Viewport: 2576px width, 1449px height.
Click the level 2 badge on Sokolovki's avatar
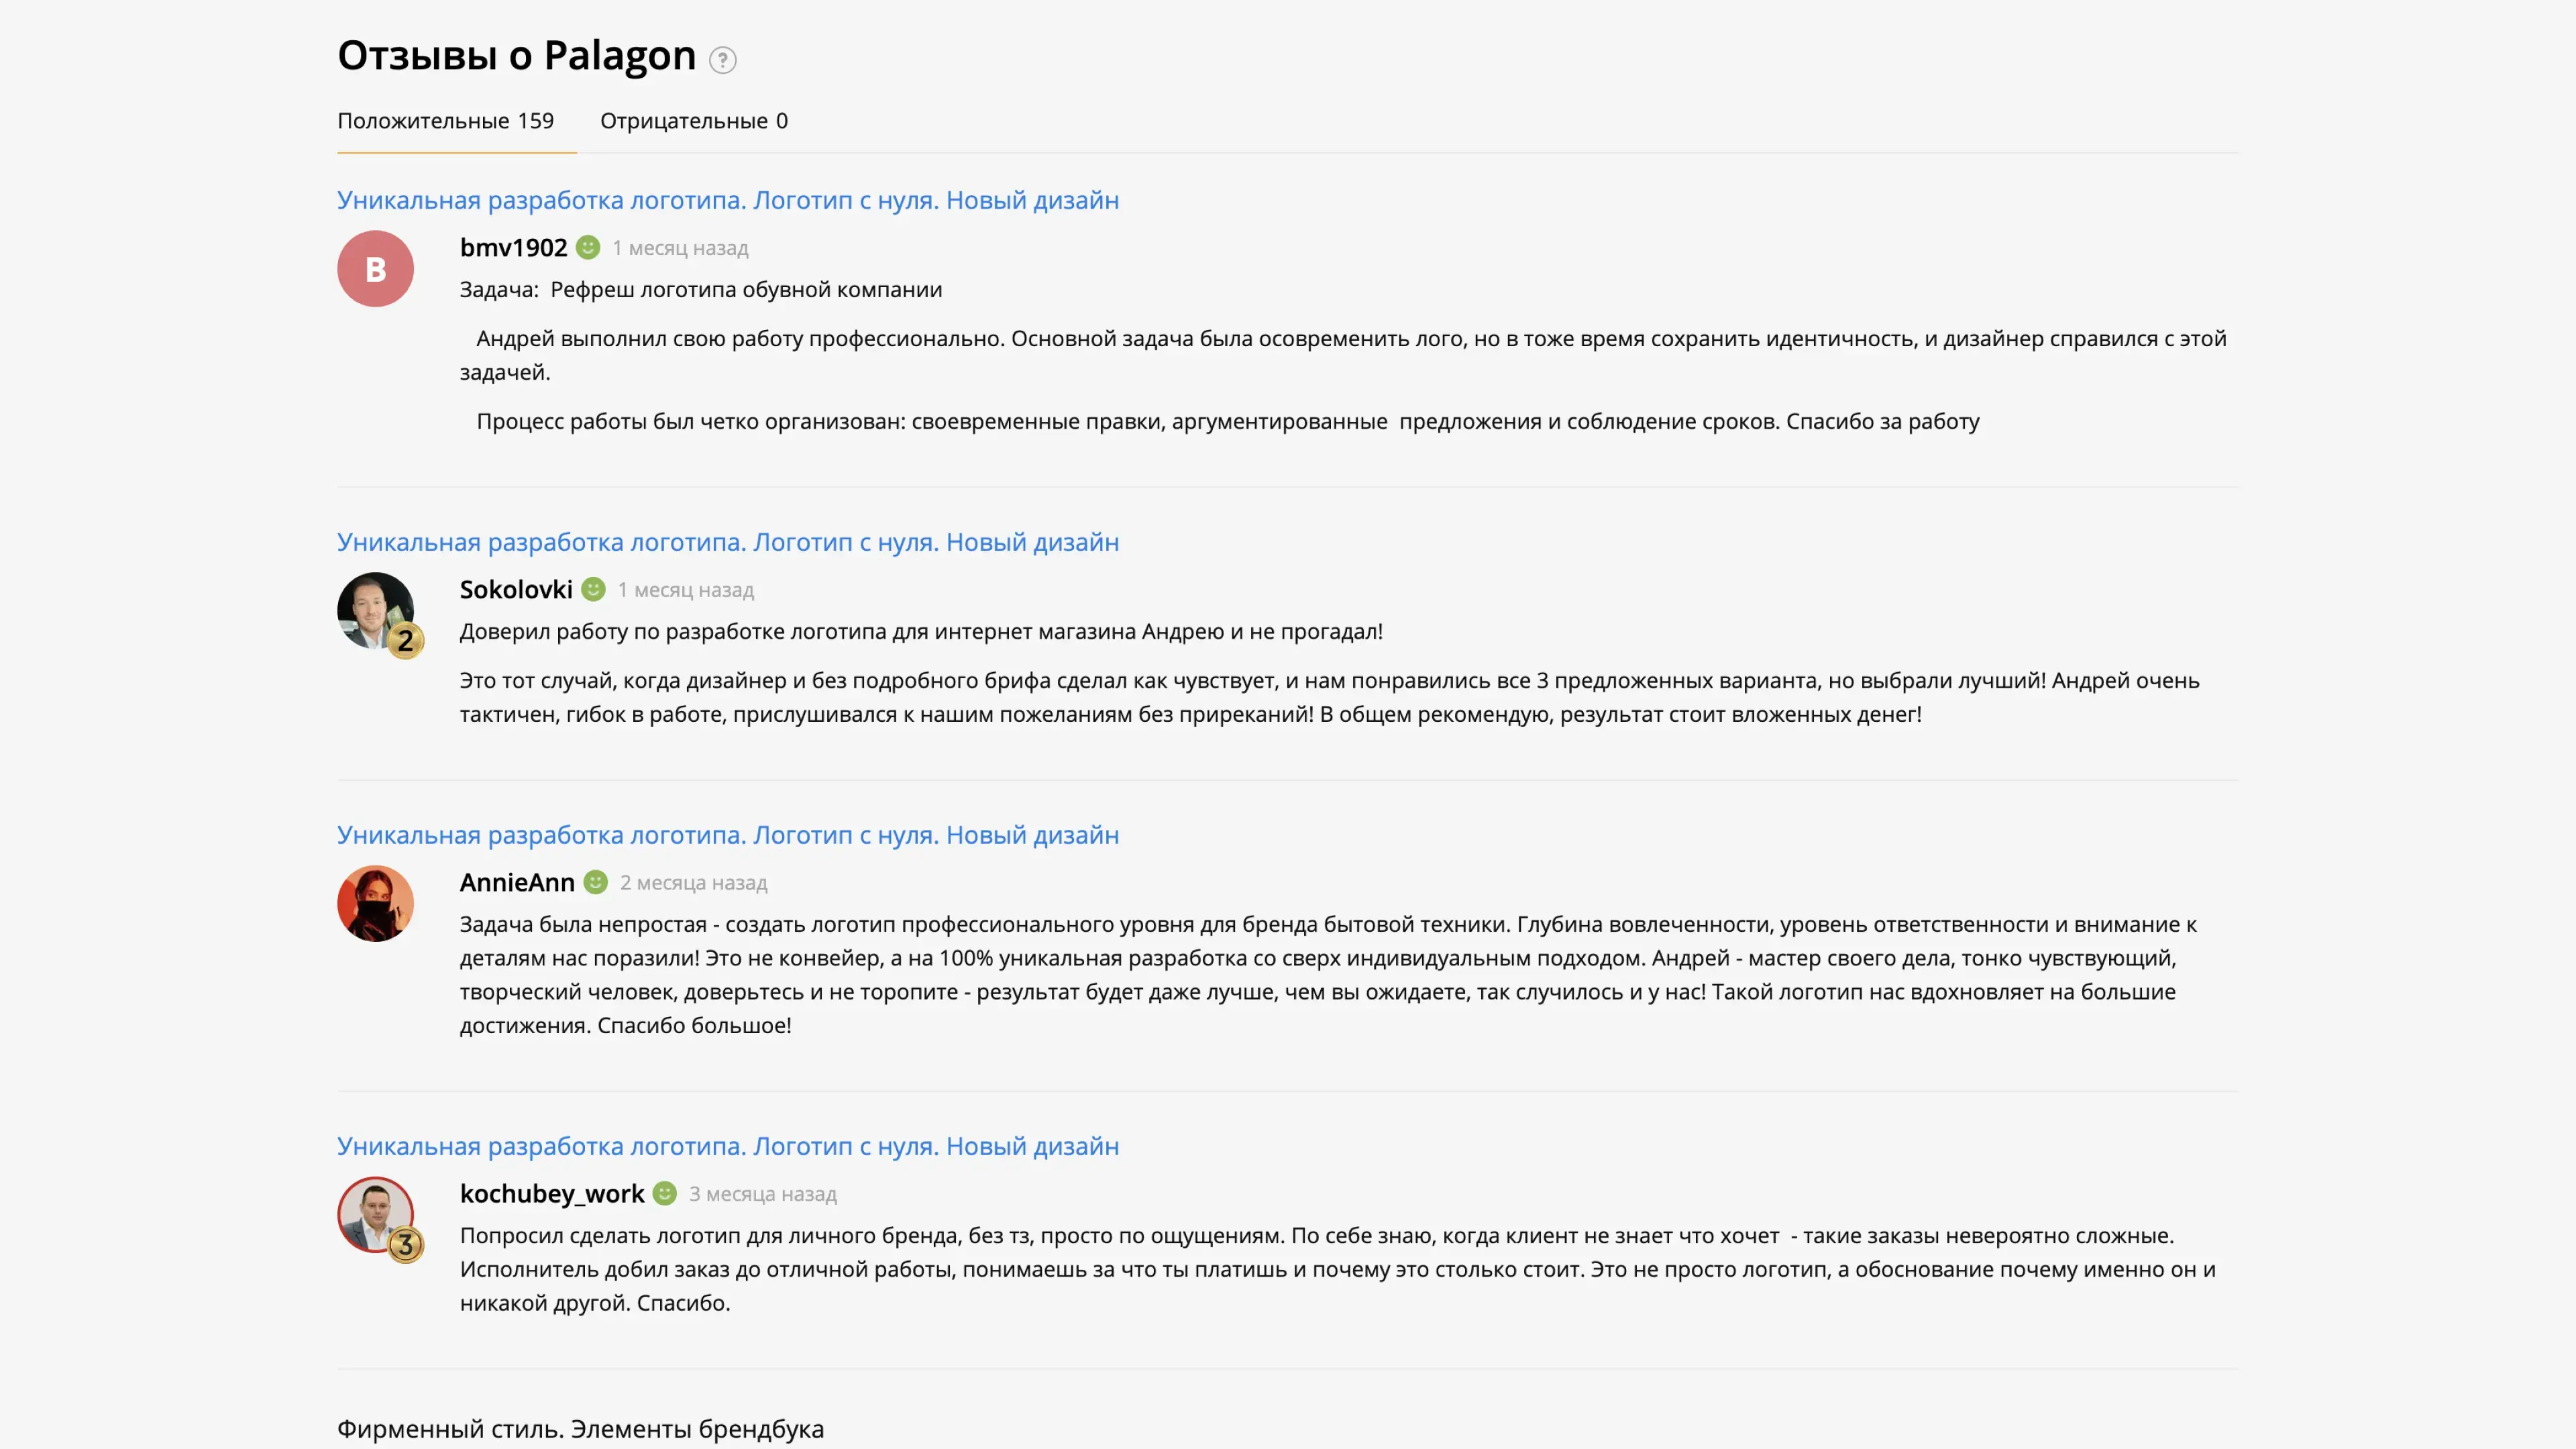click(x=405, y=641)
